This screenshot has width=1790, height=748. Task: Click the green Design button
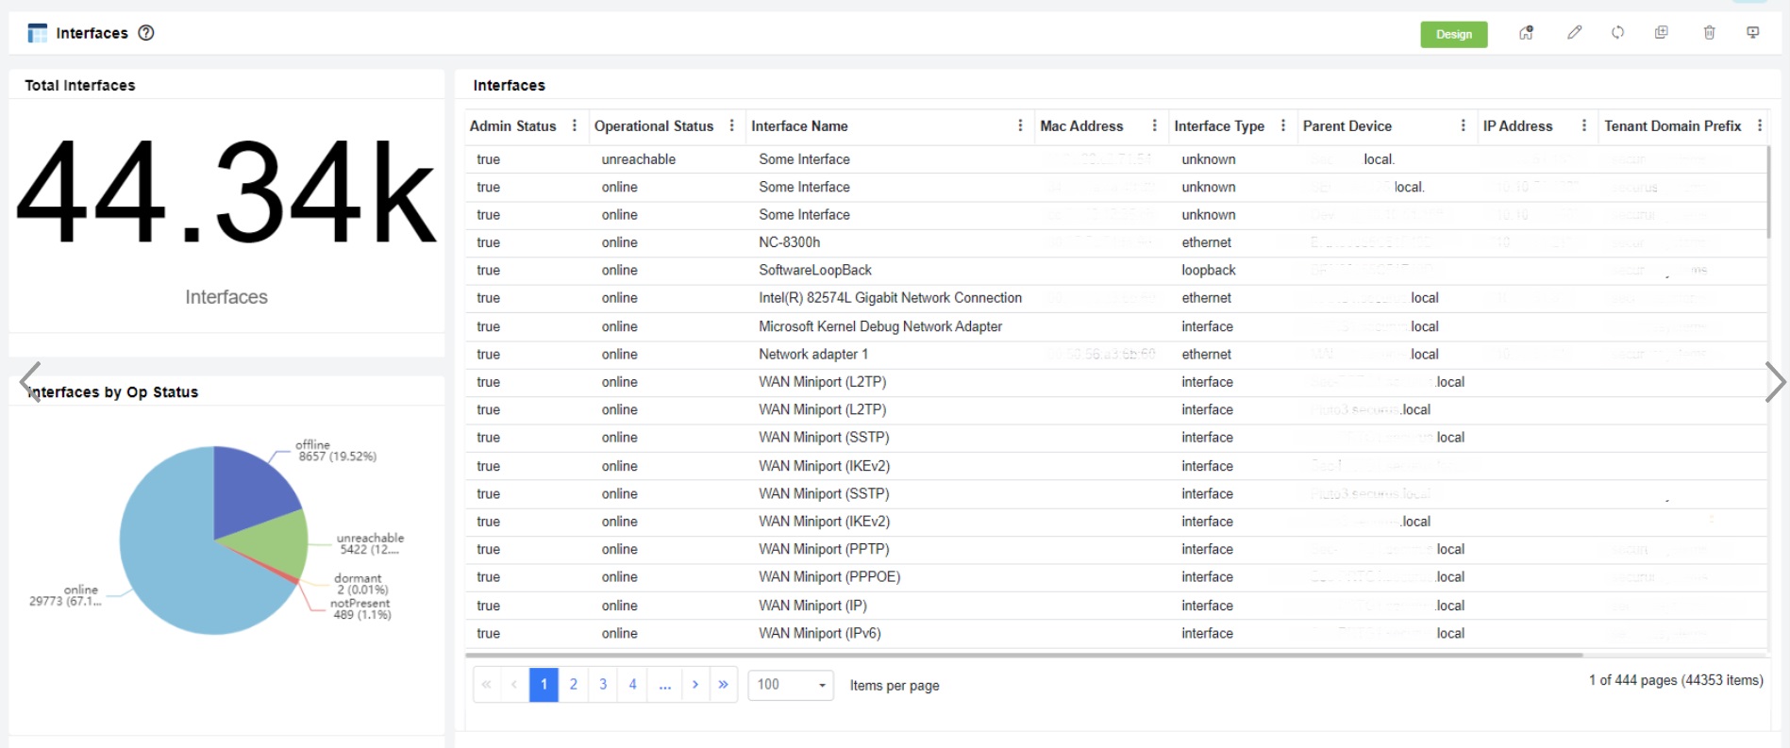(1453, 34)
